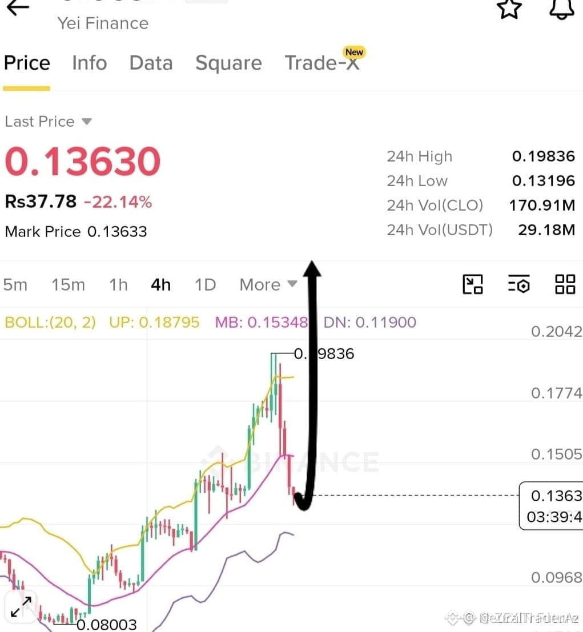Open the More timeframes dropdown

(x=268, y=285)
